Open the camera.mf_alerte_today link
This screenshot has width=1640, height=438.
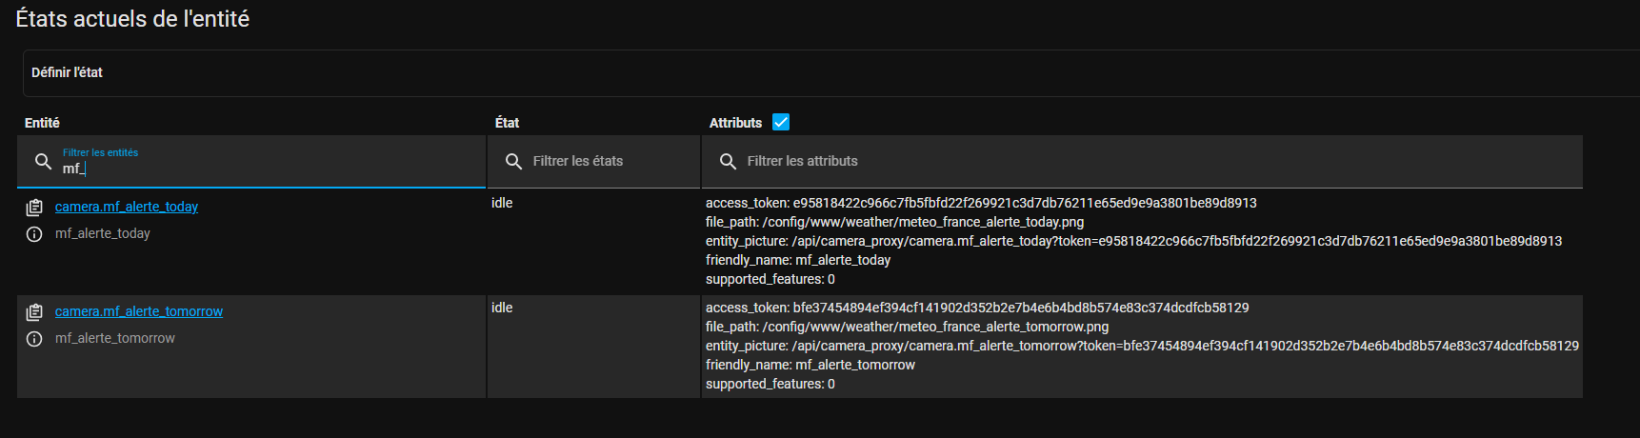(127, 207)
